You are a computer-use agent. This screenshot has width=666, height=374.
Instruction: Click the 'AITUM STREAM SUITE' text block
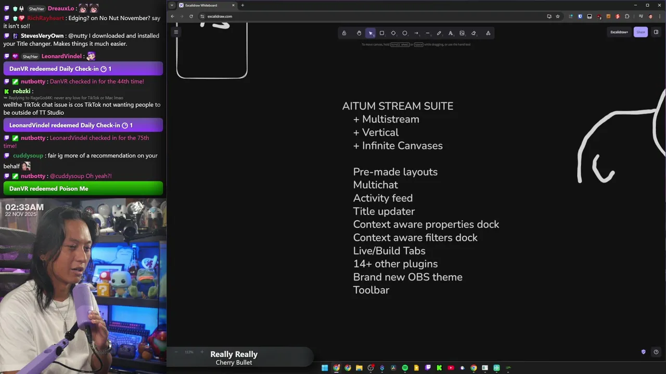(398, 106)
